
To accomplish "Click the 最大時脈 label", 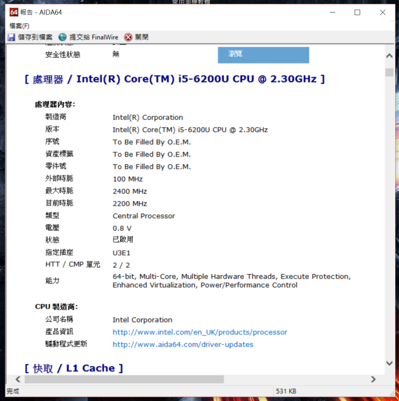I will pyautogui.click(x=59, y=190).
